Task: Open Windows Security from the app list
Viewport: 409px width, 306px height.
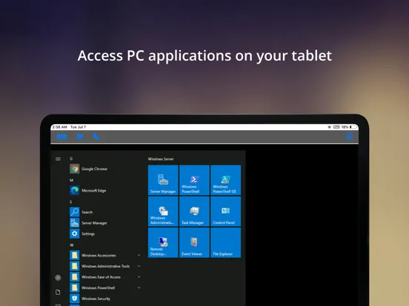Action: tap(90, 299)
